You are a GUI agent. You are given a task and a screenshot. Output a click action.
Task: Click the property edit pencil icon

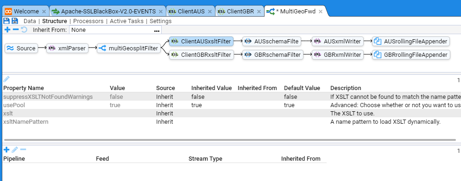point(6,79)
